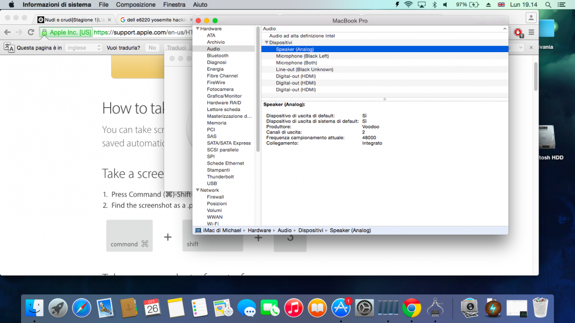The width and height of the screenshot is (575, 323).
Task: Open Informazioni di sistema menu
Action: point(57,4)
